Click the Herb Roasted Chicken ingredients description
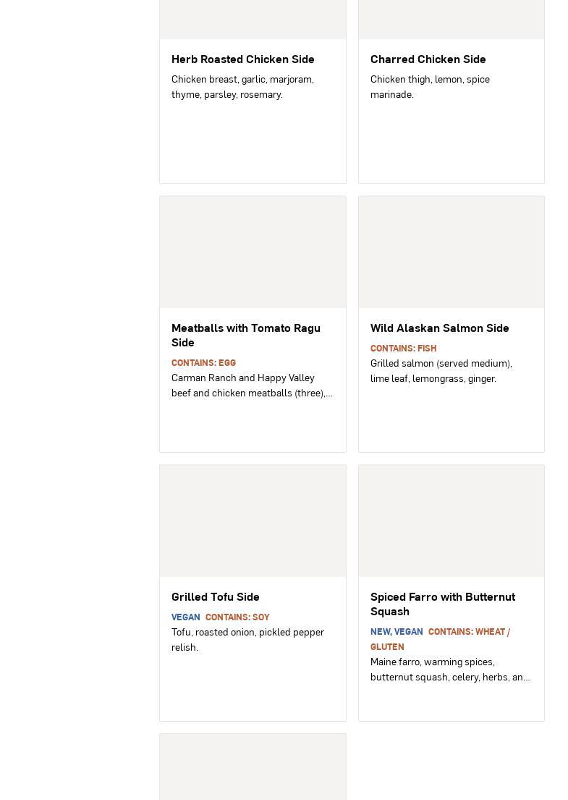The height and width of the screenshot is (800, 568). (x=242, y=87)
